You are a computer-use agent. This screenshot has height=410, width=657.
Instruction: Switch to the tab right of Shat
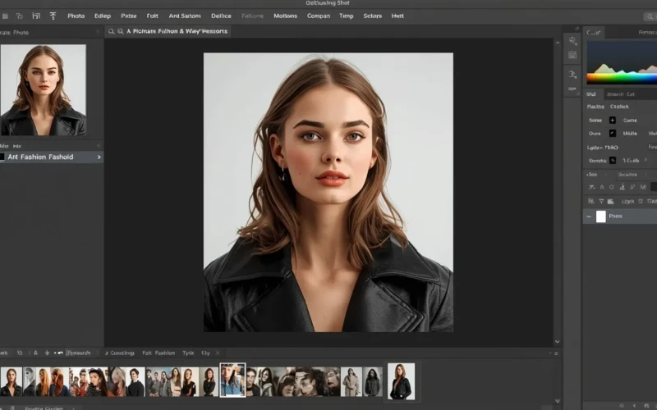pyautogui.click(x=621, y=94)
